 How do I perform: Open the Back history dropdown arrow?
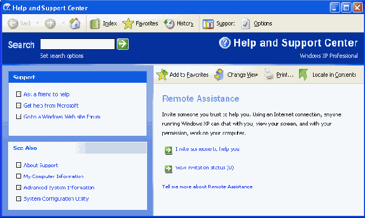pos(37,23)
